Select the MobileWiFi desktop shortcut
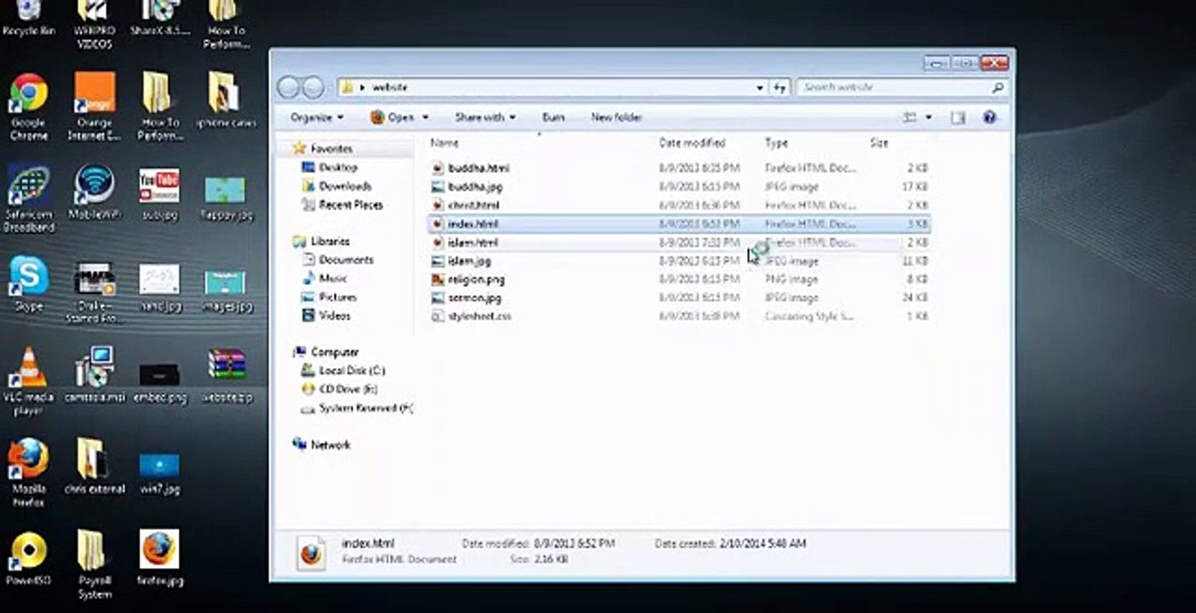 click(x=95, y=192)
